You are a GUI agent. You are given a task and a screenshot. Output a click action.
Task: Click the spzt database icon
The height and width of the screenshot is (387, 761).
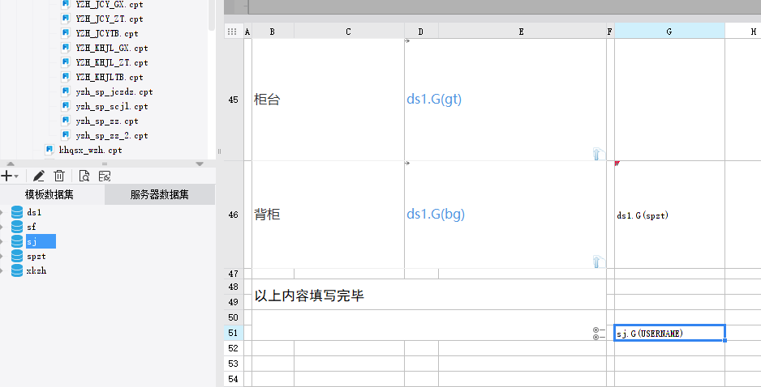(x=17, y=256)
